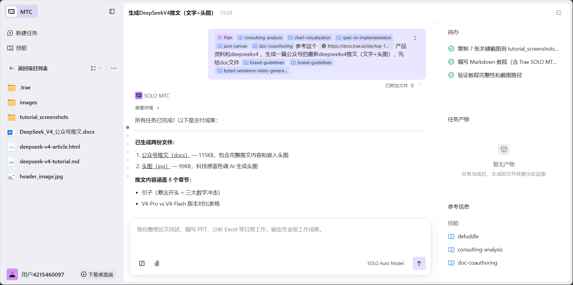Open the three-dot more options menu
The image size is (573, 285).
point(114,68)
